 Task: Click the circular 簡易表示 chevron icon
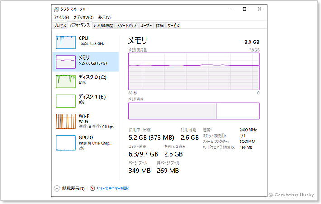point(57,189)
